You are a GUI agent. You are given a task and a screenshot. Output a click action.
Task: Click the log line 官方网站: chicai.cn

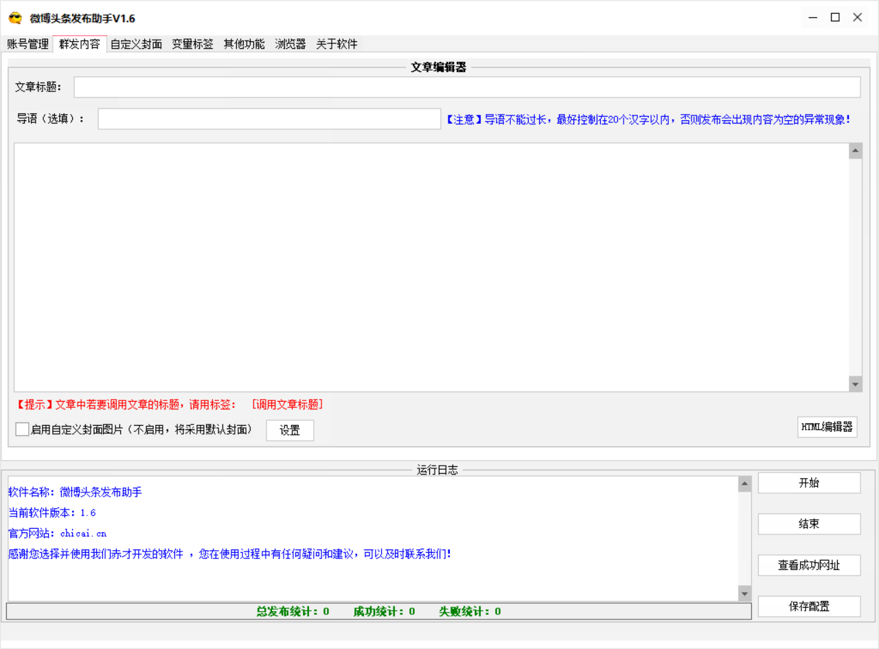point(58,533)
